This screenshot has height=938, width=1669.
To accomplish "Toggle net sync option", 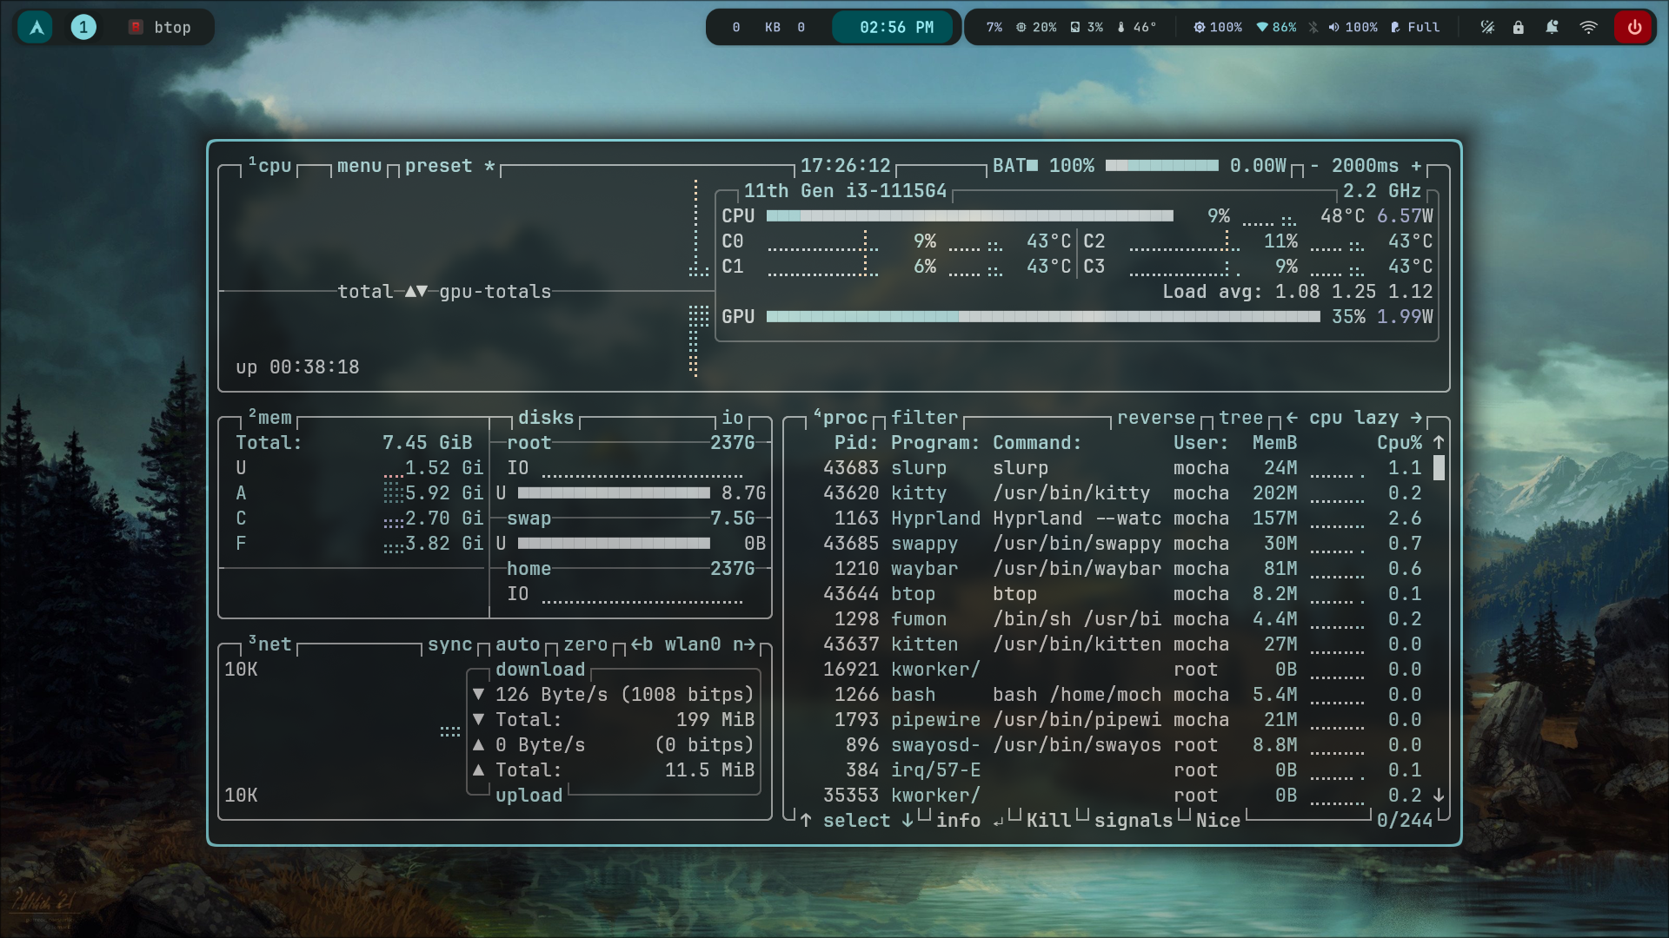I will (449, 644).
